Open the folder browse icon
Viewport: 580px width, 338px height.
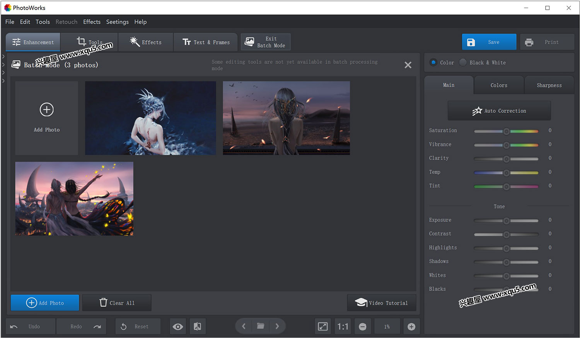[x=261, y=326]
